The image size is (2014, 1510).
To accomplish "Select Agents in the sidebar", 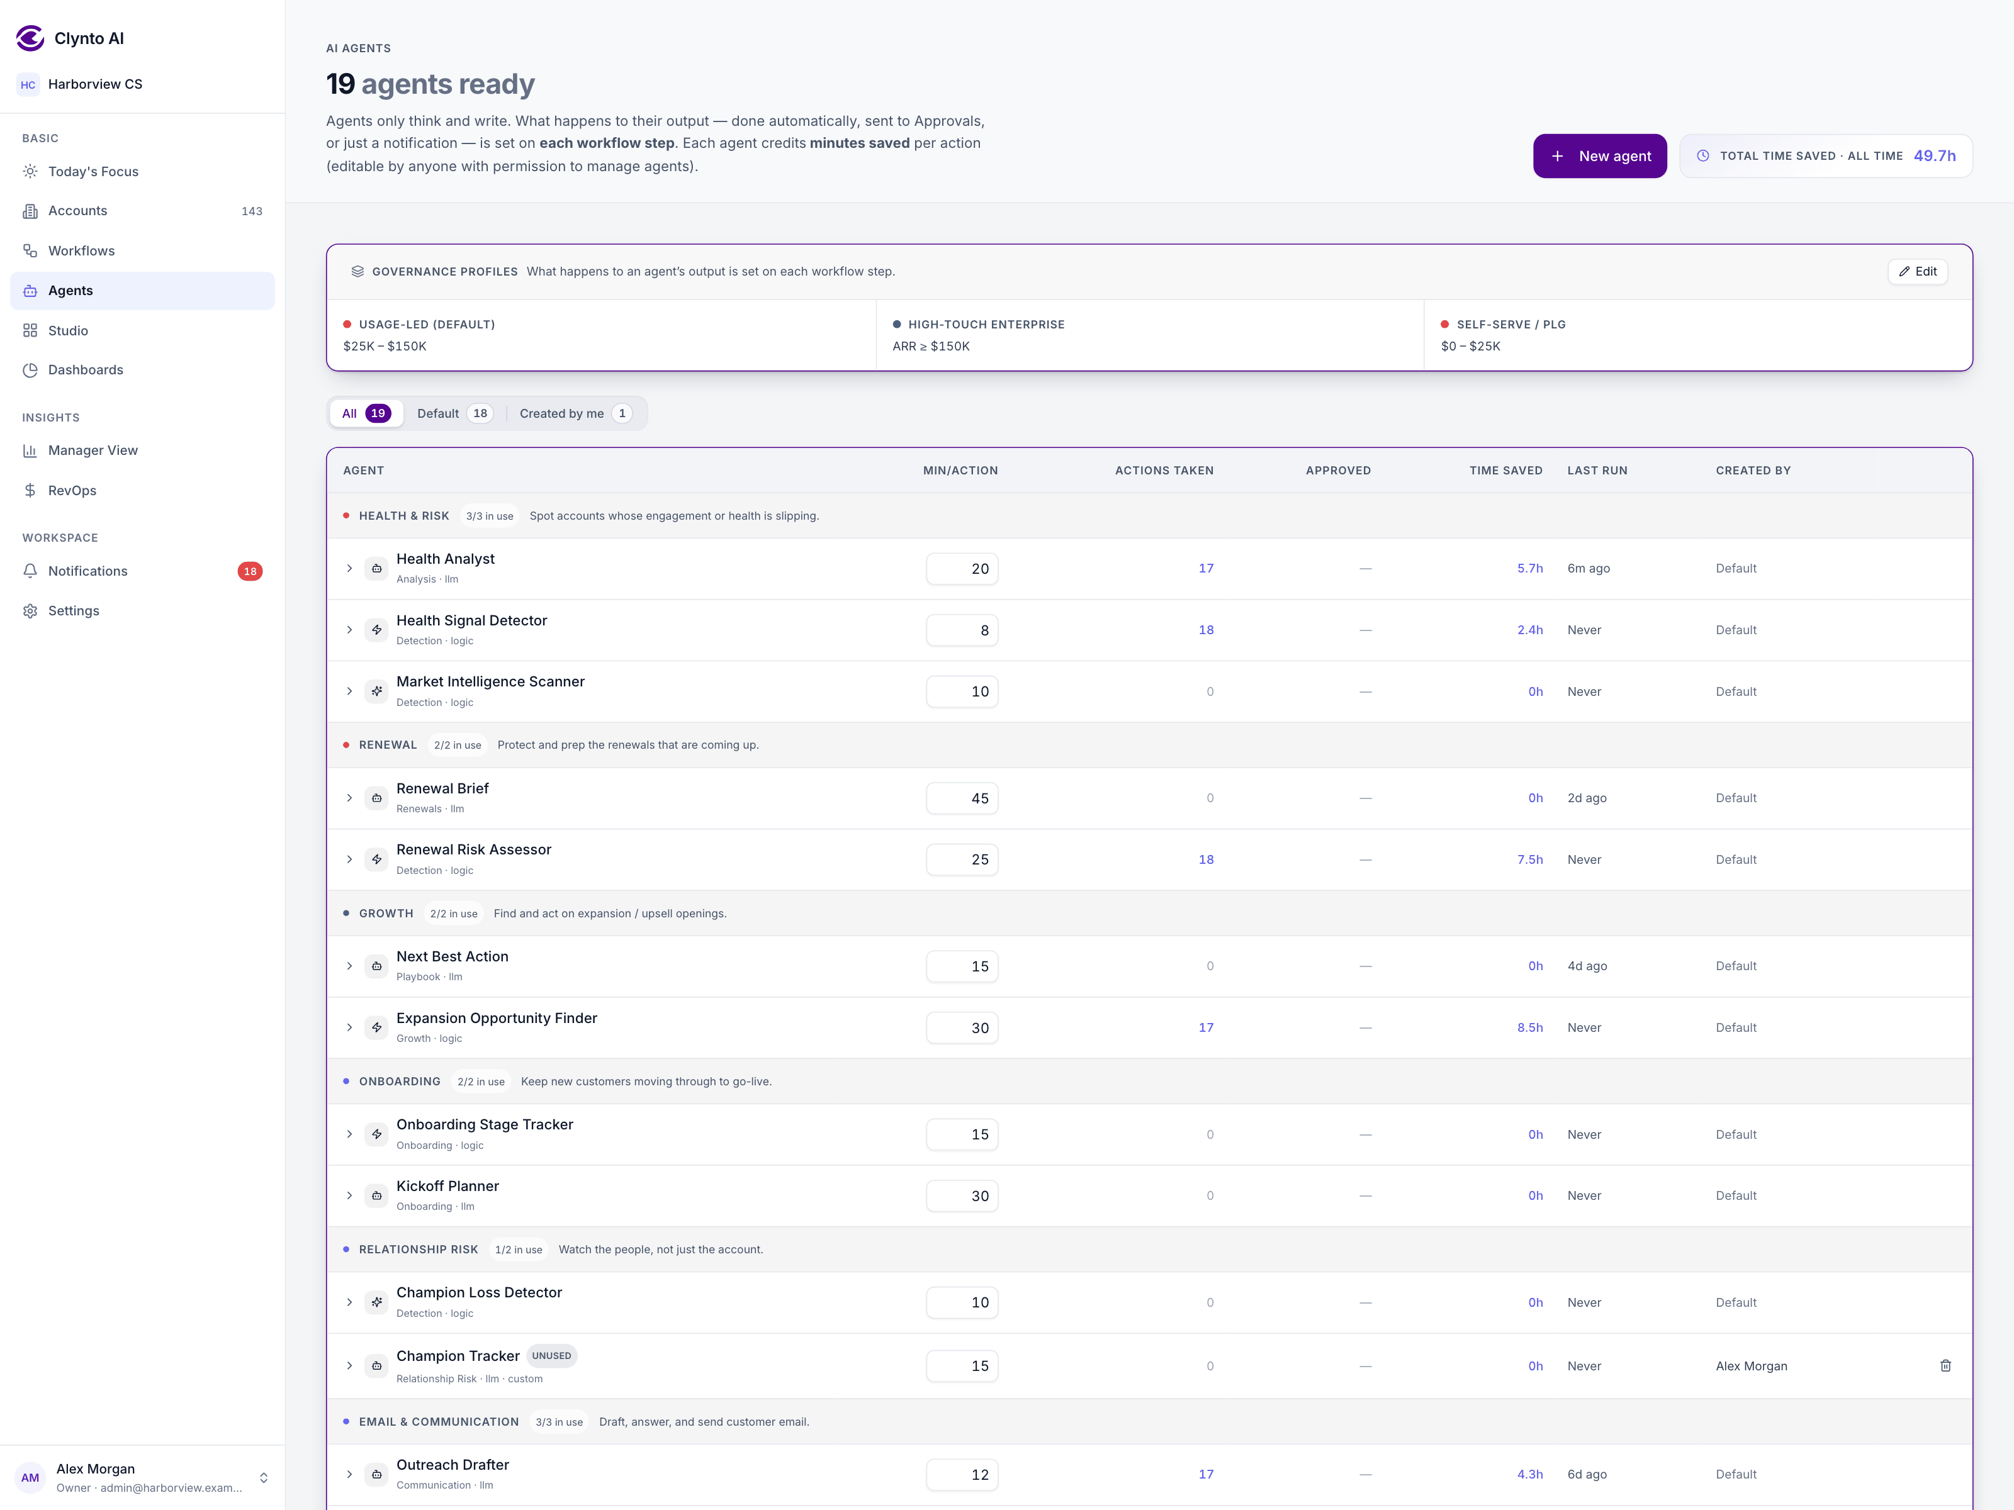I will [x=142, y=290].
